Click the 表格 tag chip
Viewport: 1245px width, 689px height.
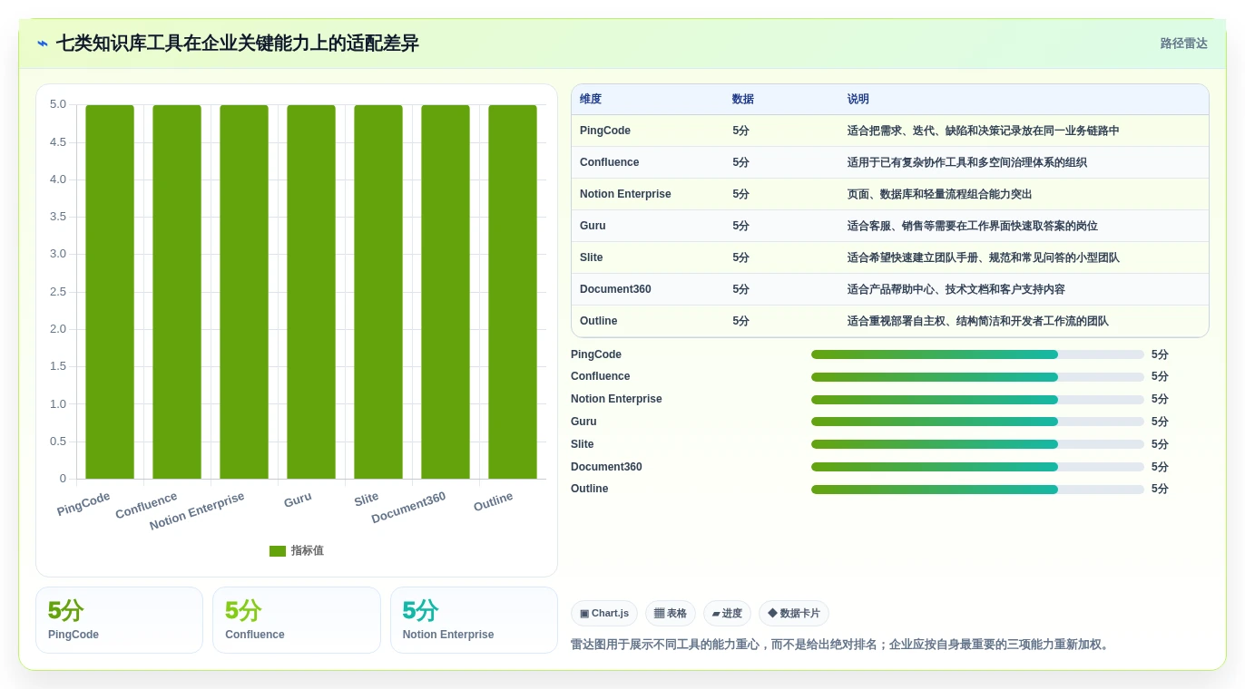click(x=671, y=614)
